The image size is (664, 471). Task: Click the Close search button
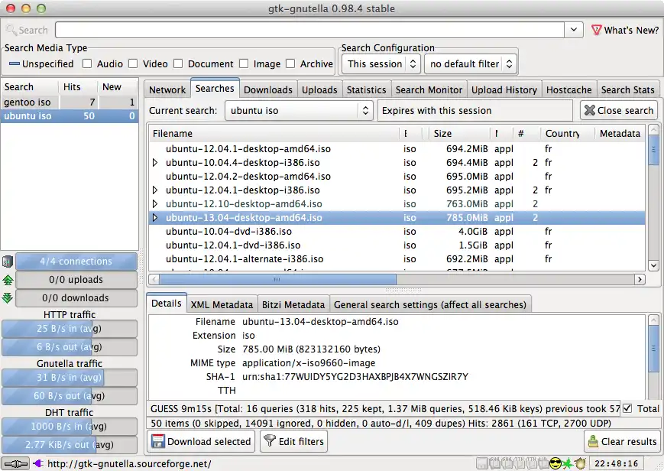click(619, 111)
